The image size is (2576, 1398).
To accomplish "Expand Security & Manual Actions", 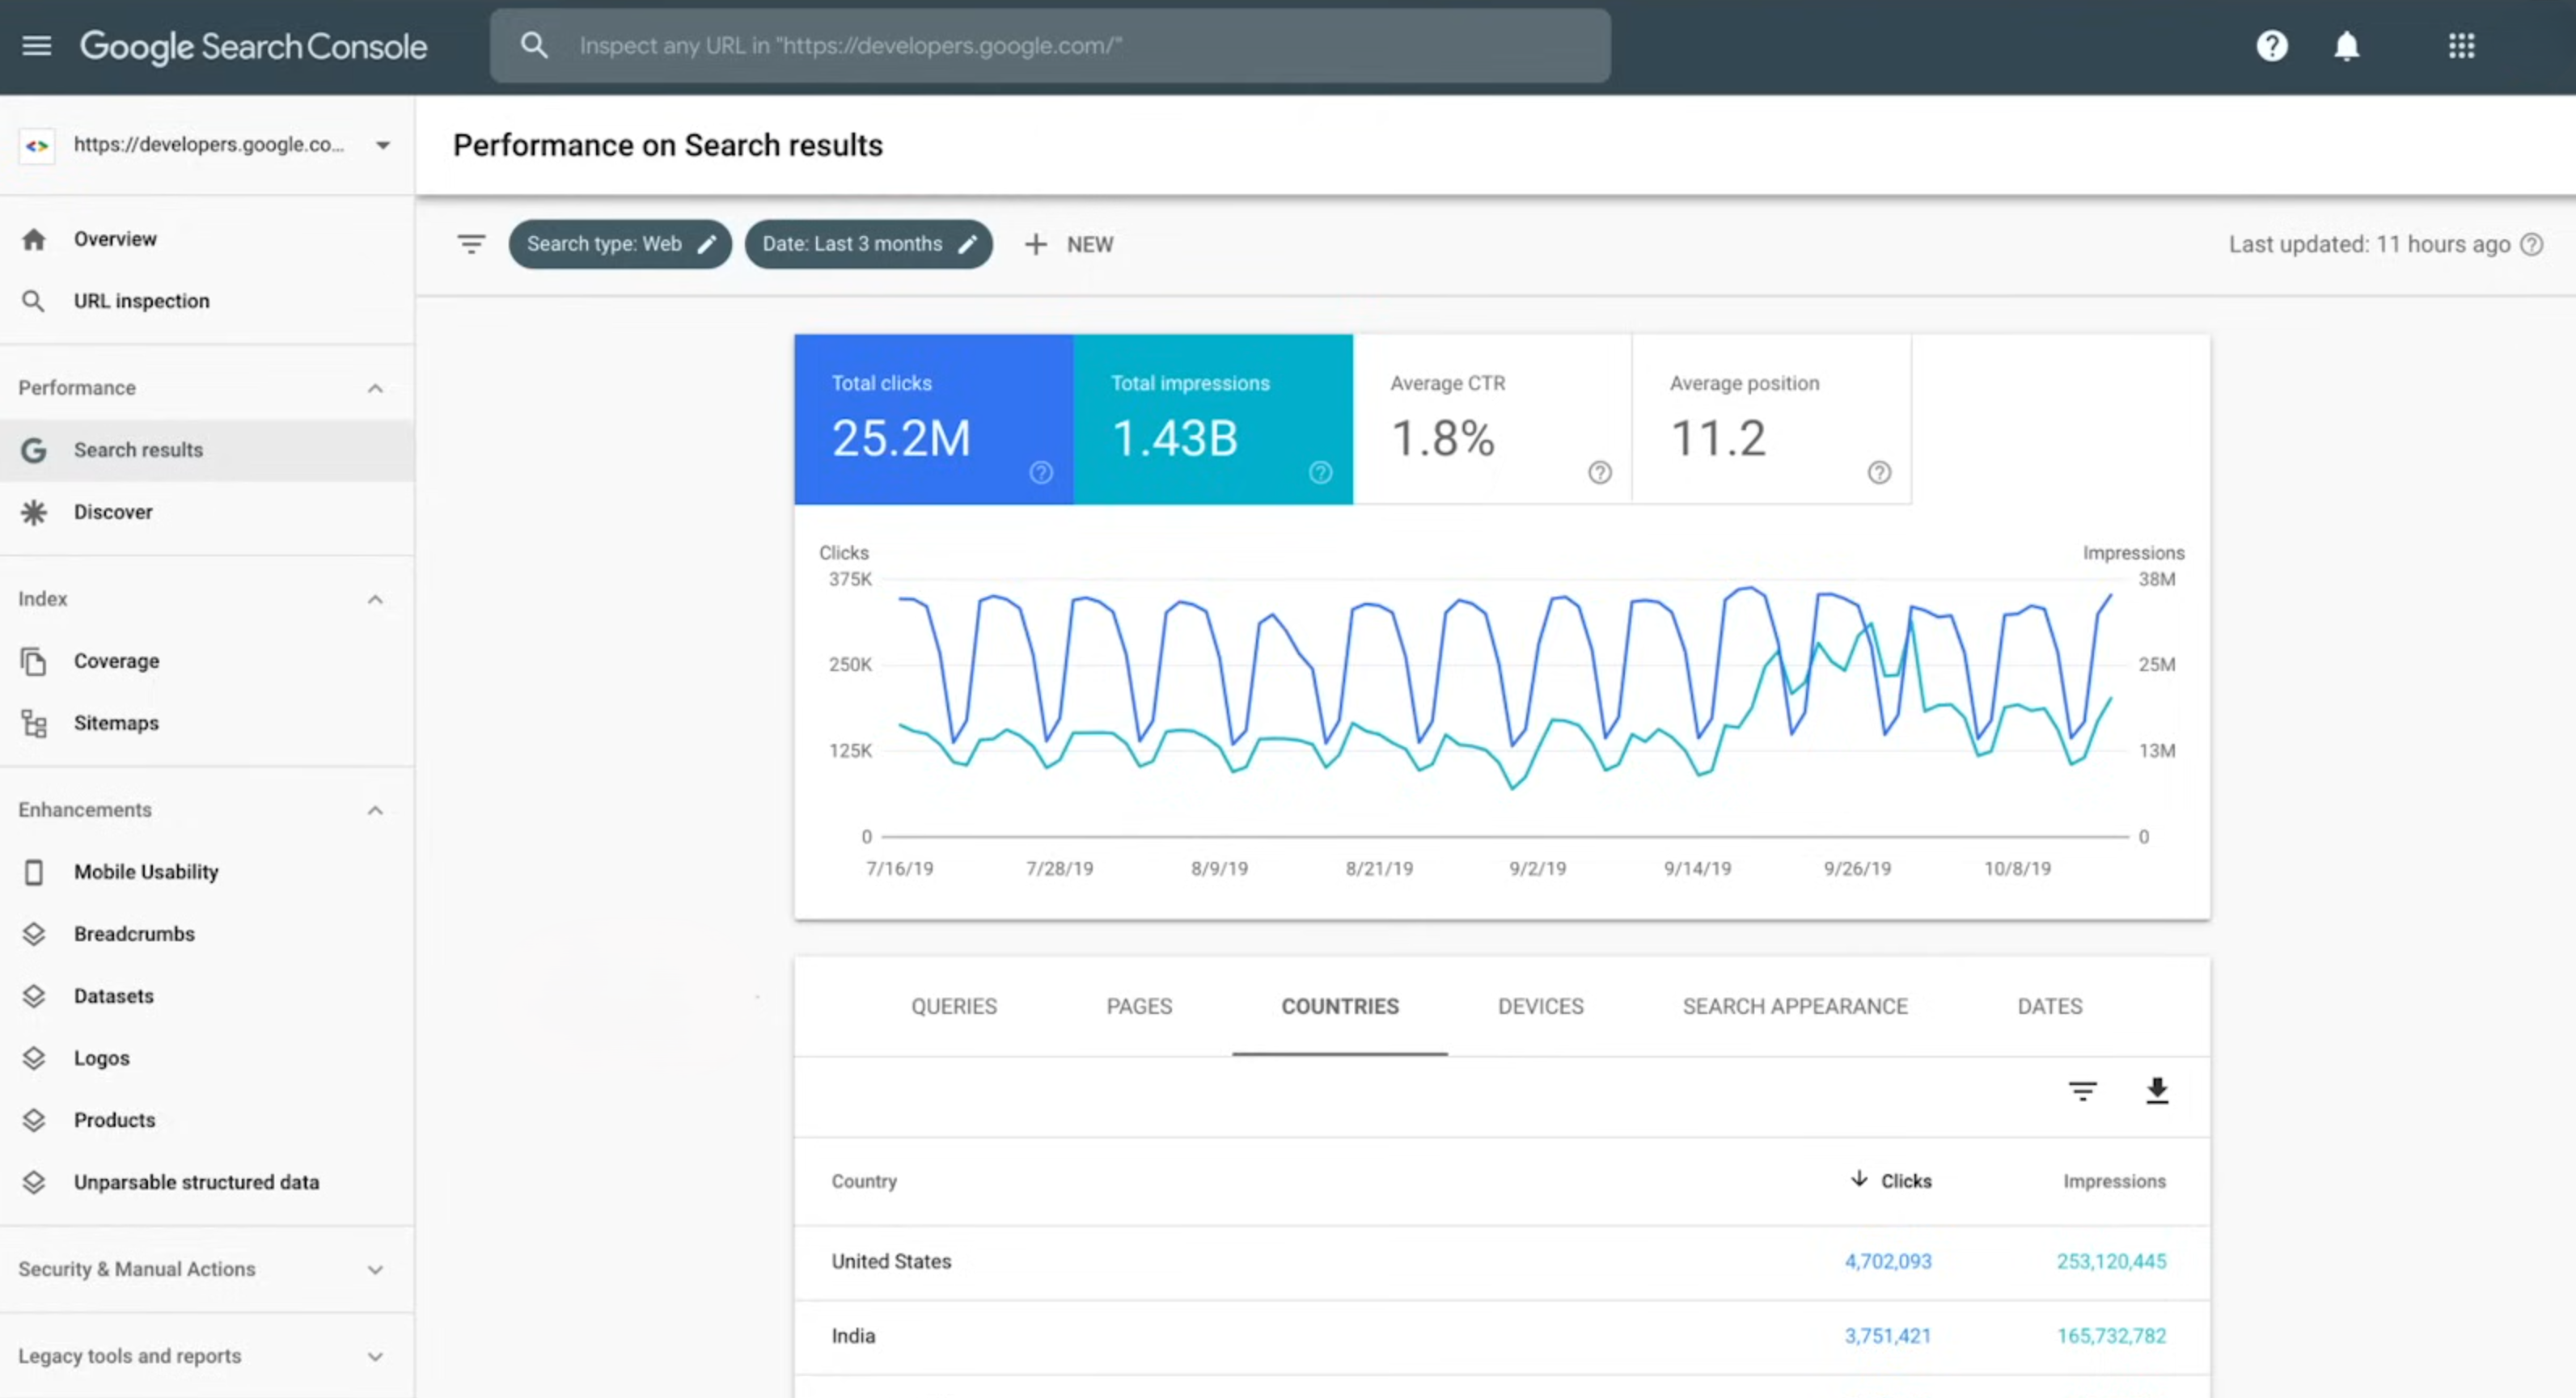I will [x=375, y=1269].
